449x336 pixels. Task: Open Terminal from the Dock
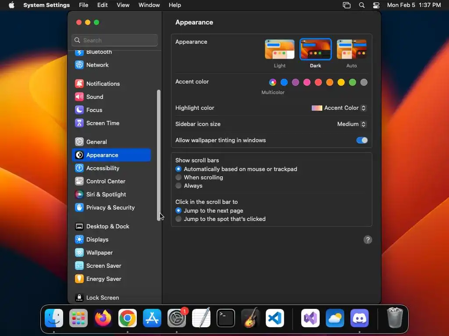226,318
